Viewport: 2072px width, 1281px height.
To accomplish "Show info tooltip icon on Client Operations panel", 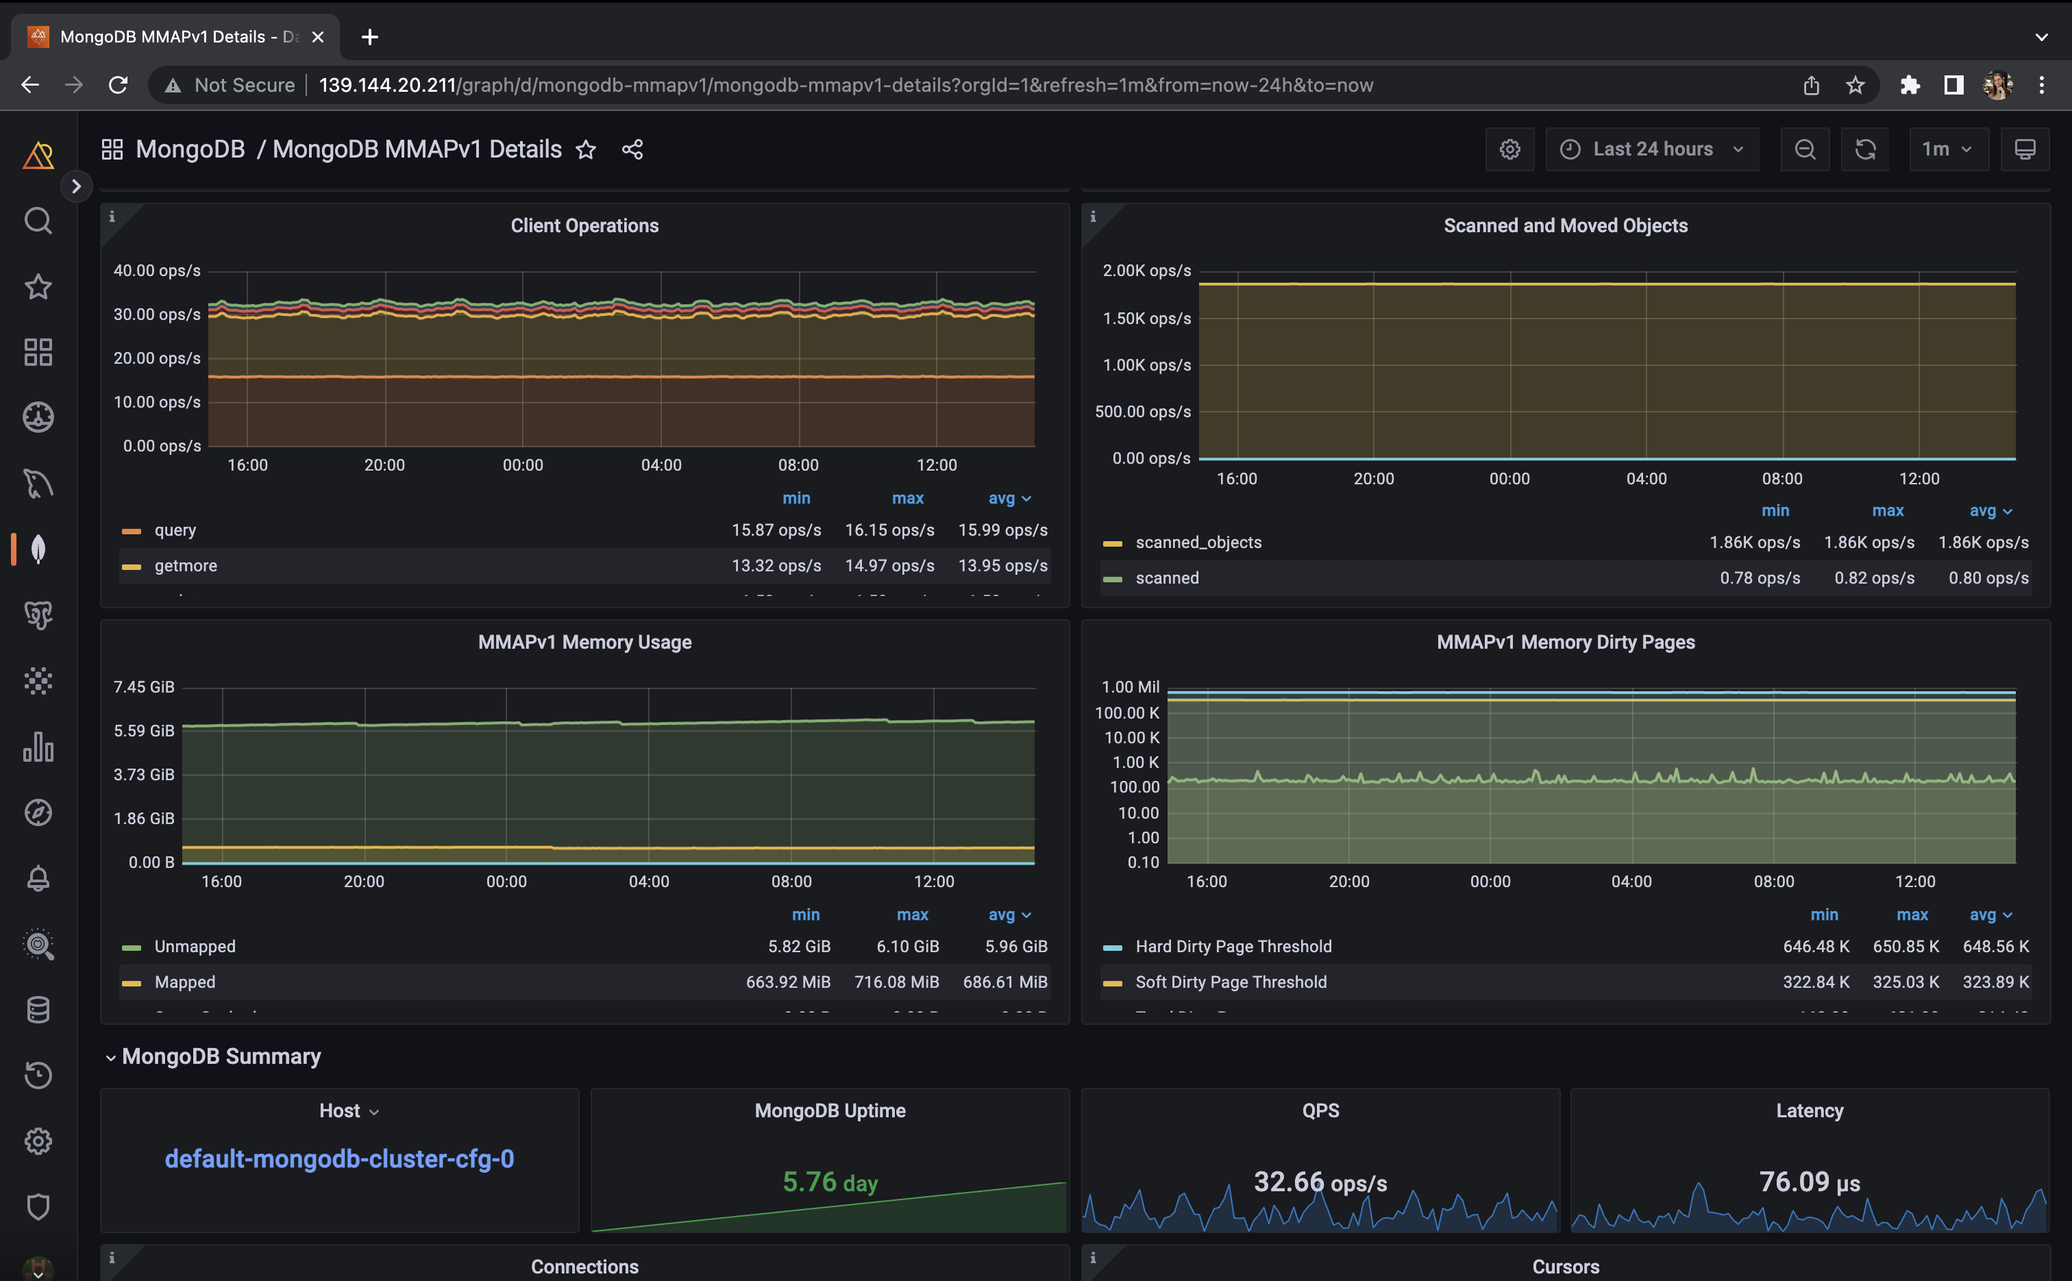I will coord(112,217).
